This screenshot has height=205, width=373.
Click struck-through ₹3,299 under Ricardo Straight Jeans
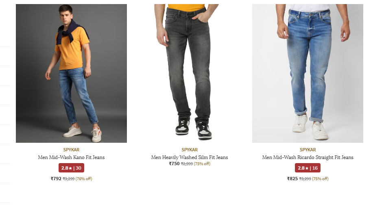tap(305, 179)
